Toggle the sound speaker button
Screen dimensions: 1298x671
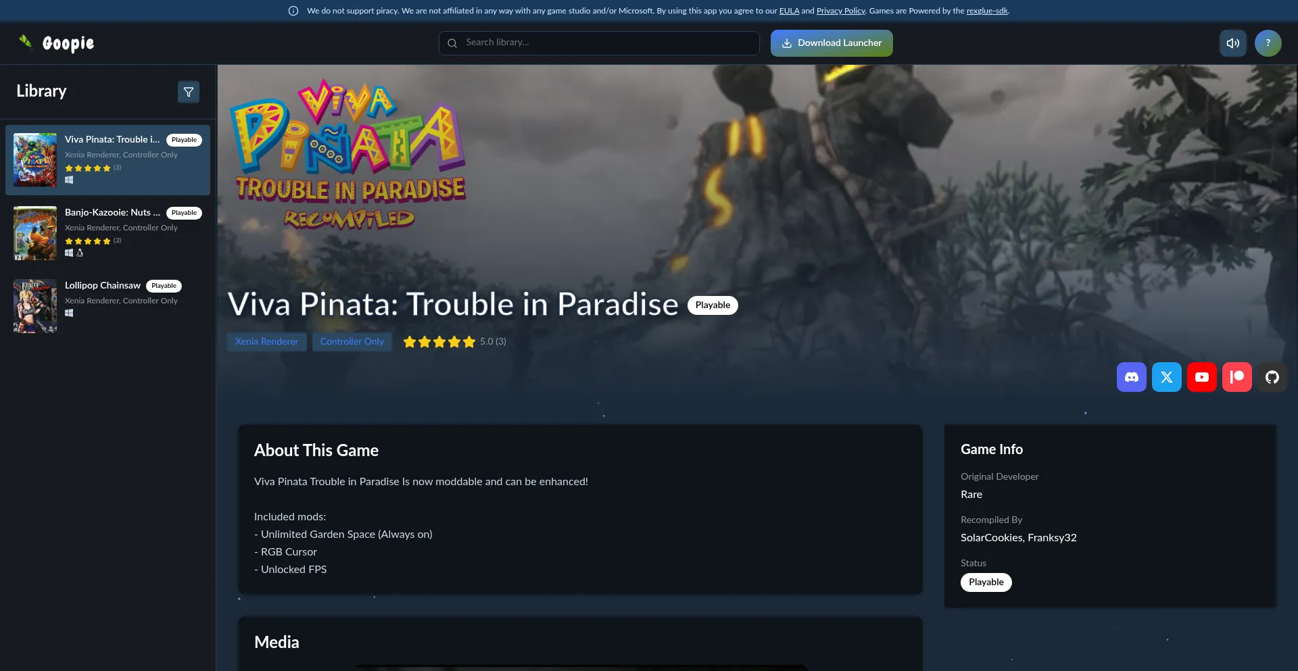tap(1233, 43)
